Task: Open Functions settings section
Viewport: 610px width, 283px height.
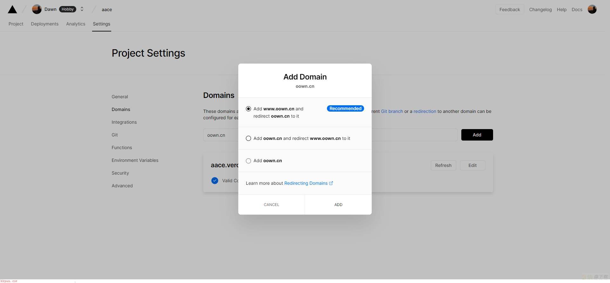Action: [122, 148]
